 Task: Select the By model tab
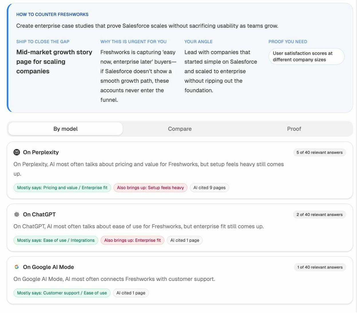[66, 129]
